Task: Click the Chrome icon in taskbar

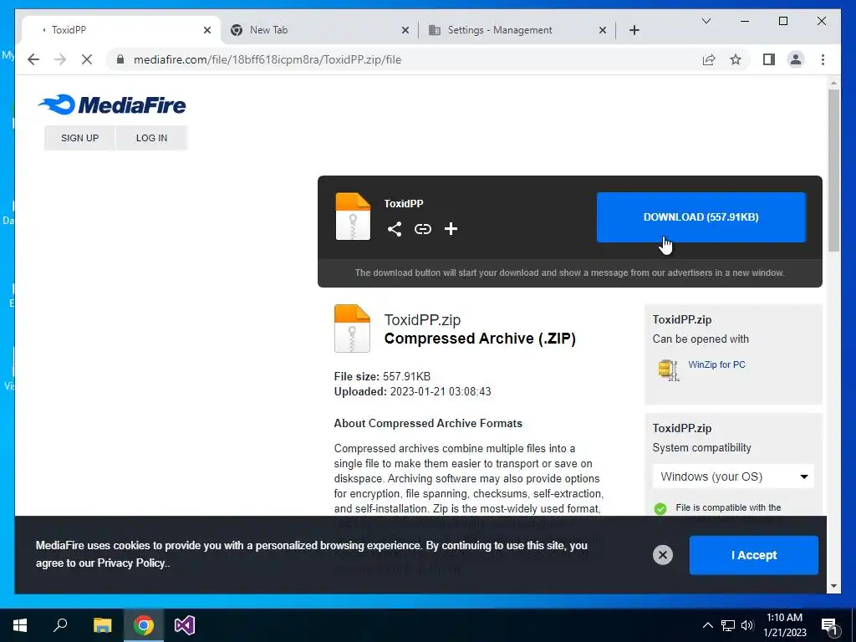Action: click(x=144, y=625)
